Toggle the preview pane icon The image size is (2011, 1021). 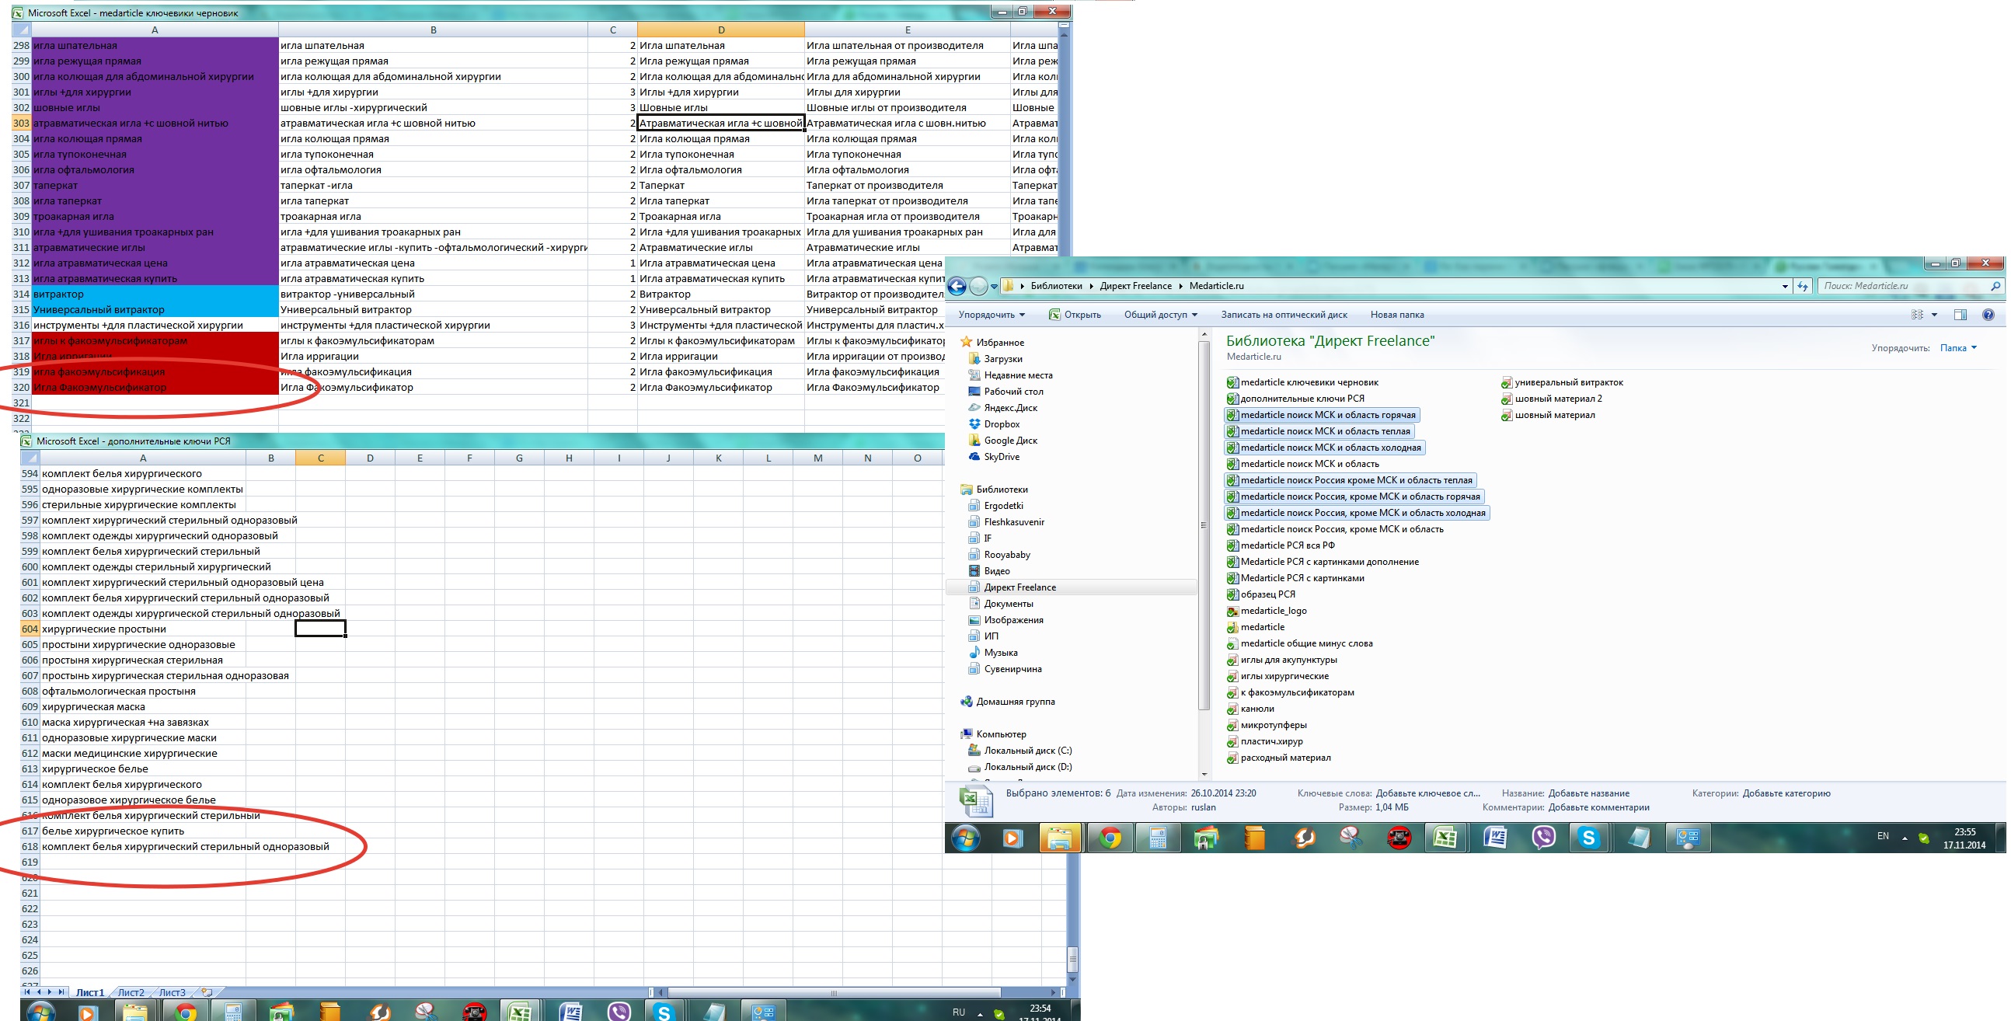[1960, 315]
